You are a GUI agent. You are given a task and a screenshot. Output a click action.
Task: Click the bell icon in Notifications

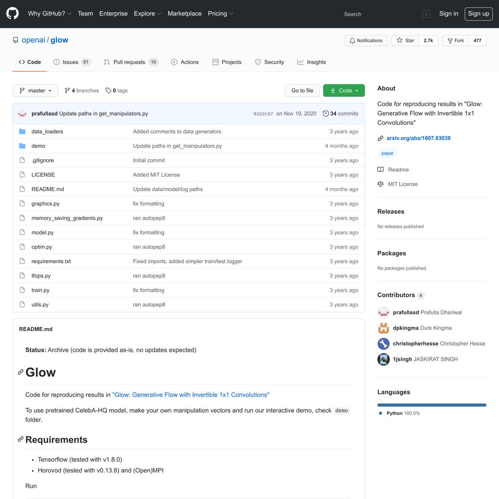[352, 41]
